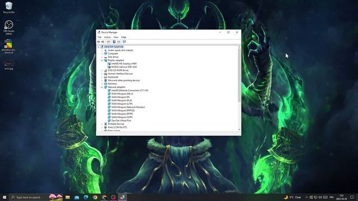Click the Disk drives category icon
358x201 pixels.
(106, 57)
